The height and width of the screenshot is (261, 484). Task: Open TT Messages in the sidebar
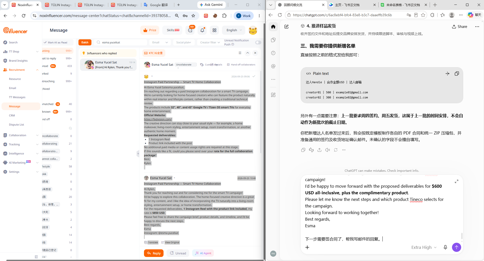coord(17,97)
